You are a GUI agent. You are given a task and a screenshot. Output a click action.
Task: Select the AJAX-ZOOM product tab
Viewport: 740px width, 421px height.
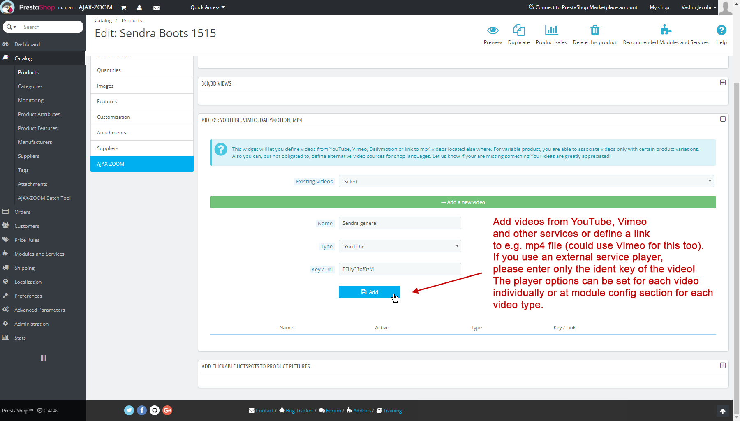pos(142,164)
